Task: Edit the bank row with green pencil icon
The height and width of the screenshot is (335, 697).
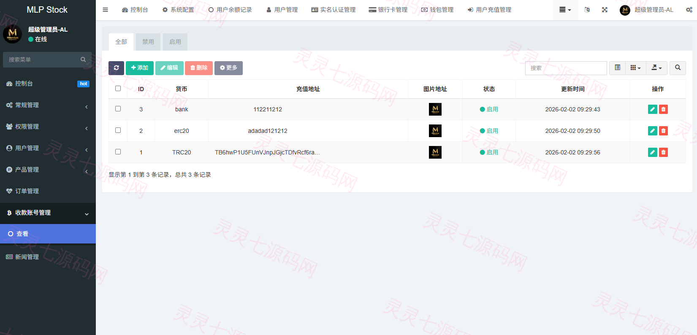Action: coord(652,109)
